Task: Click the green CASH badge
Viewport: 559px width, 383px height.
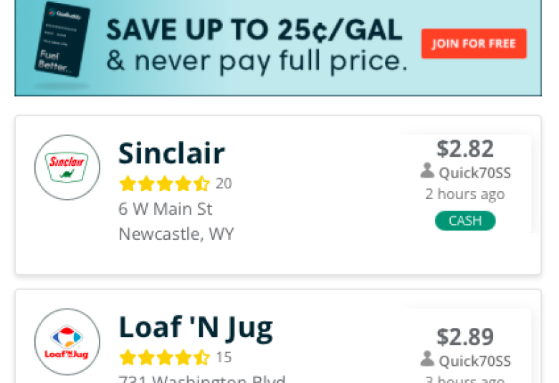Action: [465, 221]
